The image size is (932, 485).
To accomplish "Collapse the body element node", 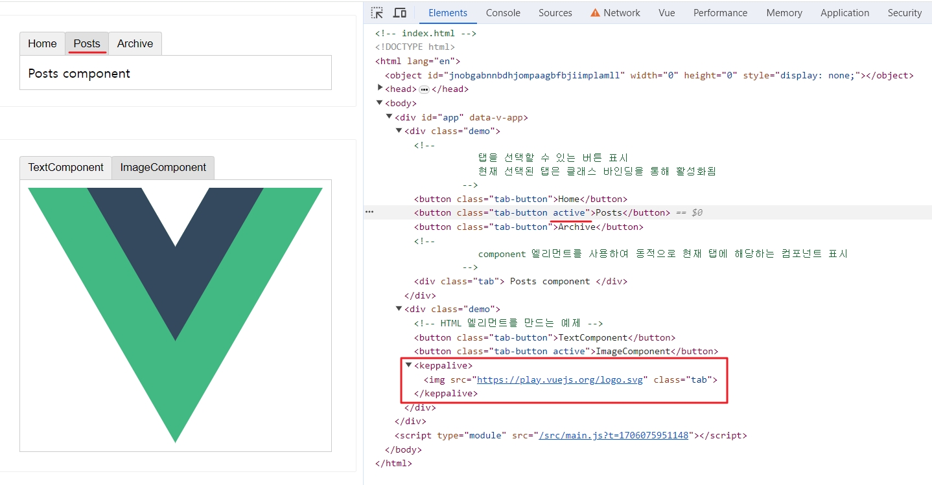I will tap(380, 103).
